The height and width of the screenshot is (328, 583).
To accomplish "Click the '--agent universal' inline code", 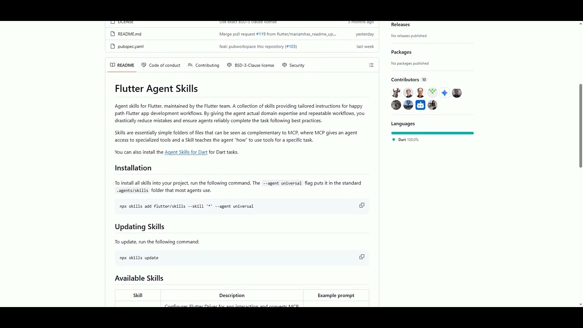I will click(282, 183).
